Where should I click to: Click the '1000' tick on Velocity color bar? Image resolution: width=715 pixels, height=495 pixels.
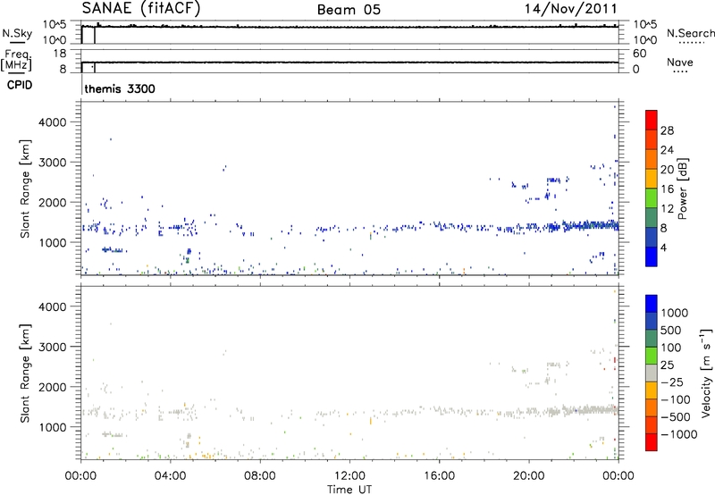[675, 313]
